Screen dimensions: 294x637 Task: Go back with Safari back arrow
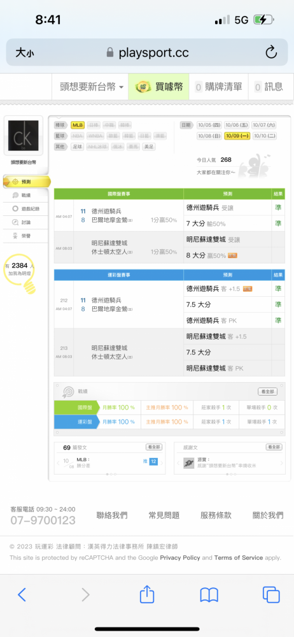22,595
